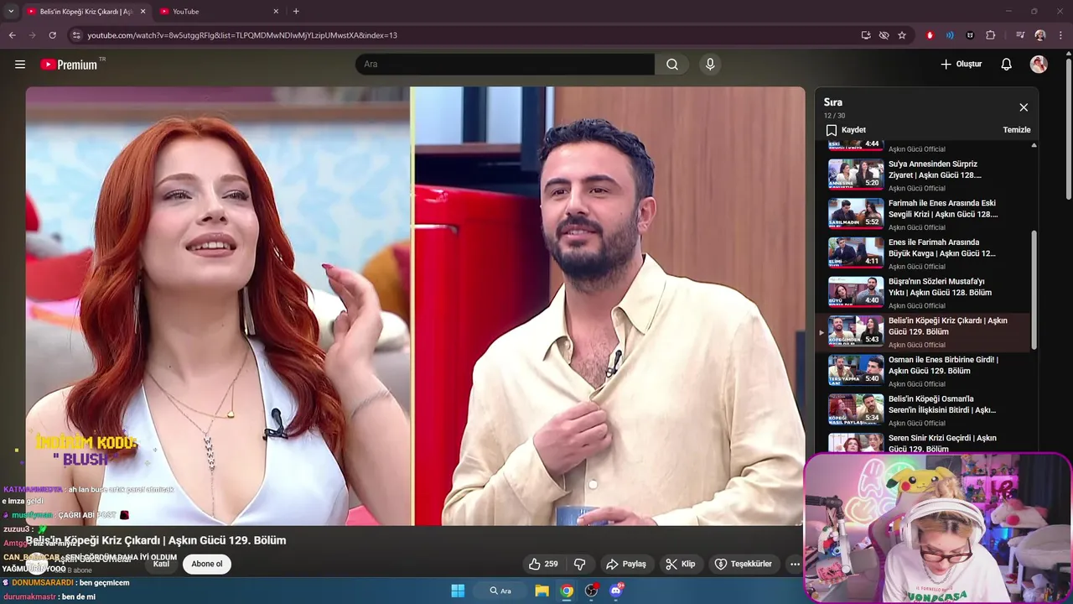This screenshot has height=604, width=1073.
Task: Open OBS Studio from taskbar
Action: click(592, 591)
